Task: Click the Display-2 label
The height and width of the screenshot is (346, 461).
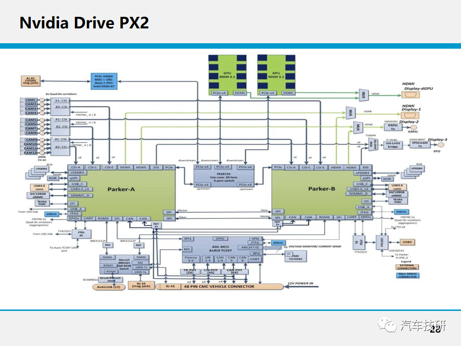Action: tap(409, 122)
